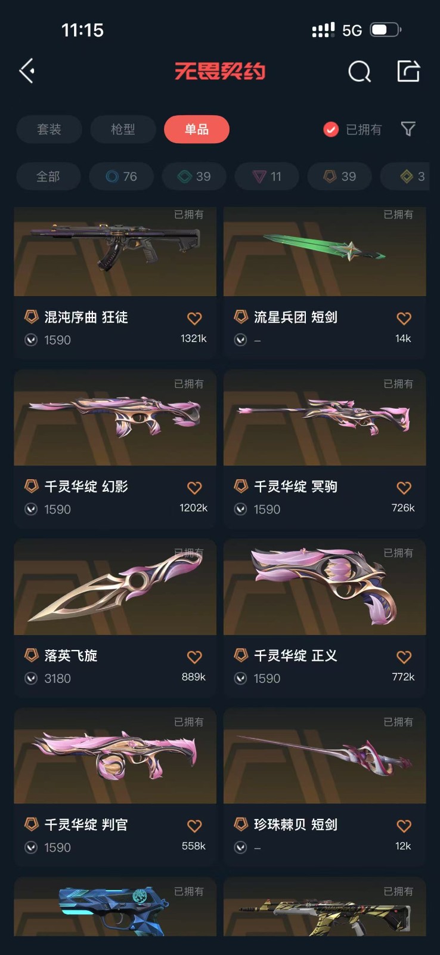Select the green tier filter showing 39
This screenshot has width=440, height=955.
coord(194,177)
